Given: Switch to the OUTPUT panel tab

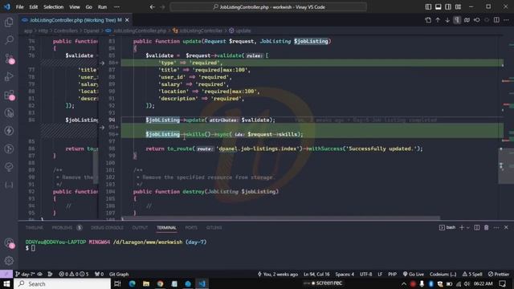Looking at the screenshot, I should click(x=140, y=228).
